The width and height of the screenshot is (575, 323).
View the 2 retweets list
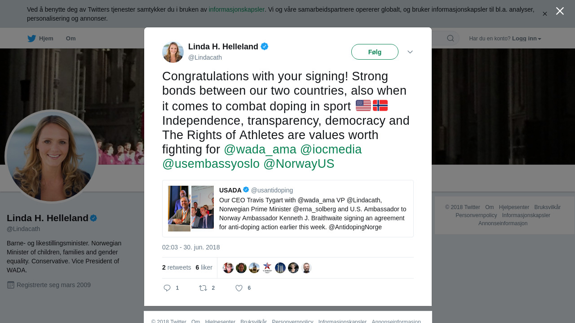177,267
